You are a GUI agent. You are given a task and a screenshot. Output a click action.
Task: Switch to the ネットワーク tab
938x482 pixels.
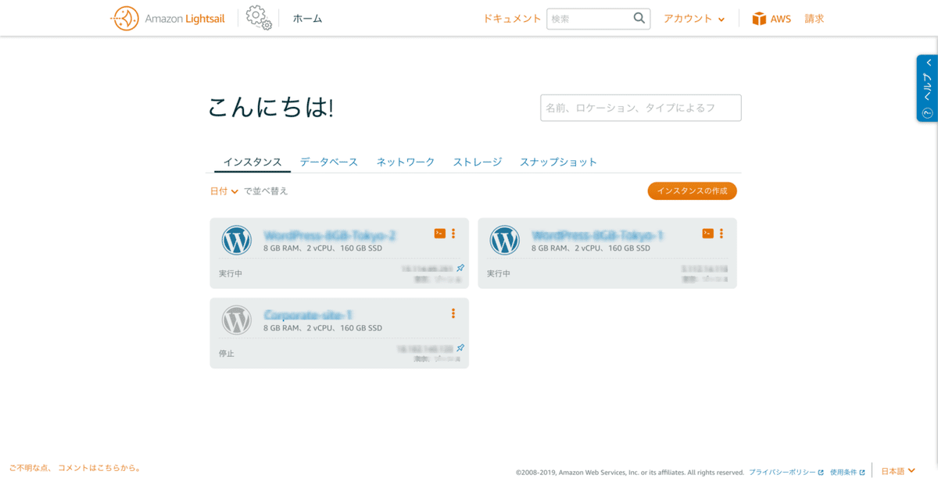406,162
